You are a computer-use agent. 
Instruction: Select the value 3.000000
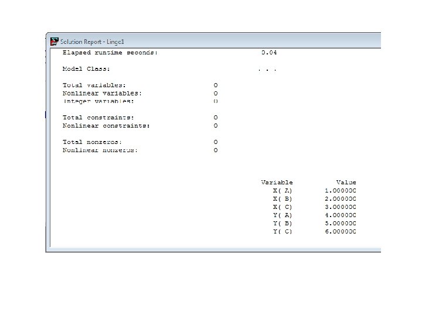tap(341, 207)
